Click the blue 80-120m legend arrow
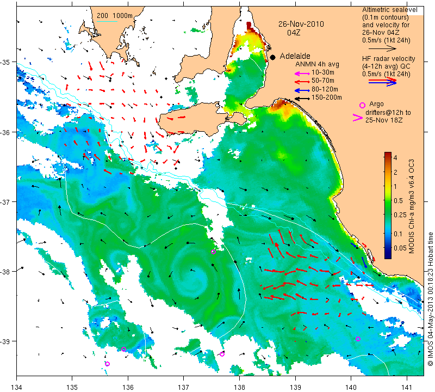 coord(302,90)
